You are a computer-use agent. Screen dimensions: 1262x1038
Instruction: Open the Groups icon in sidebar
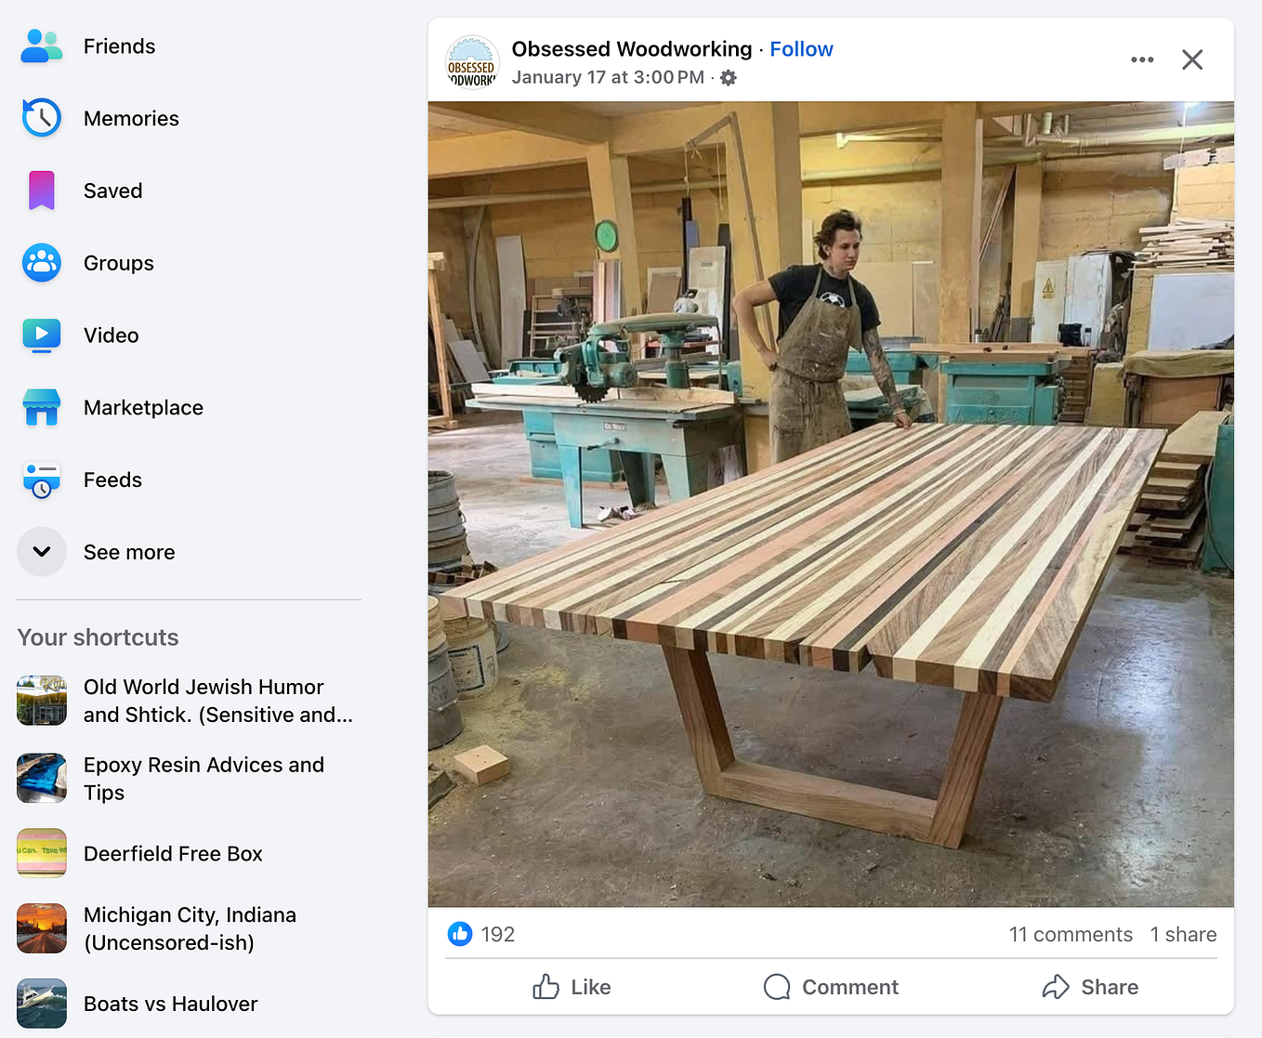tap(42, 263)
